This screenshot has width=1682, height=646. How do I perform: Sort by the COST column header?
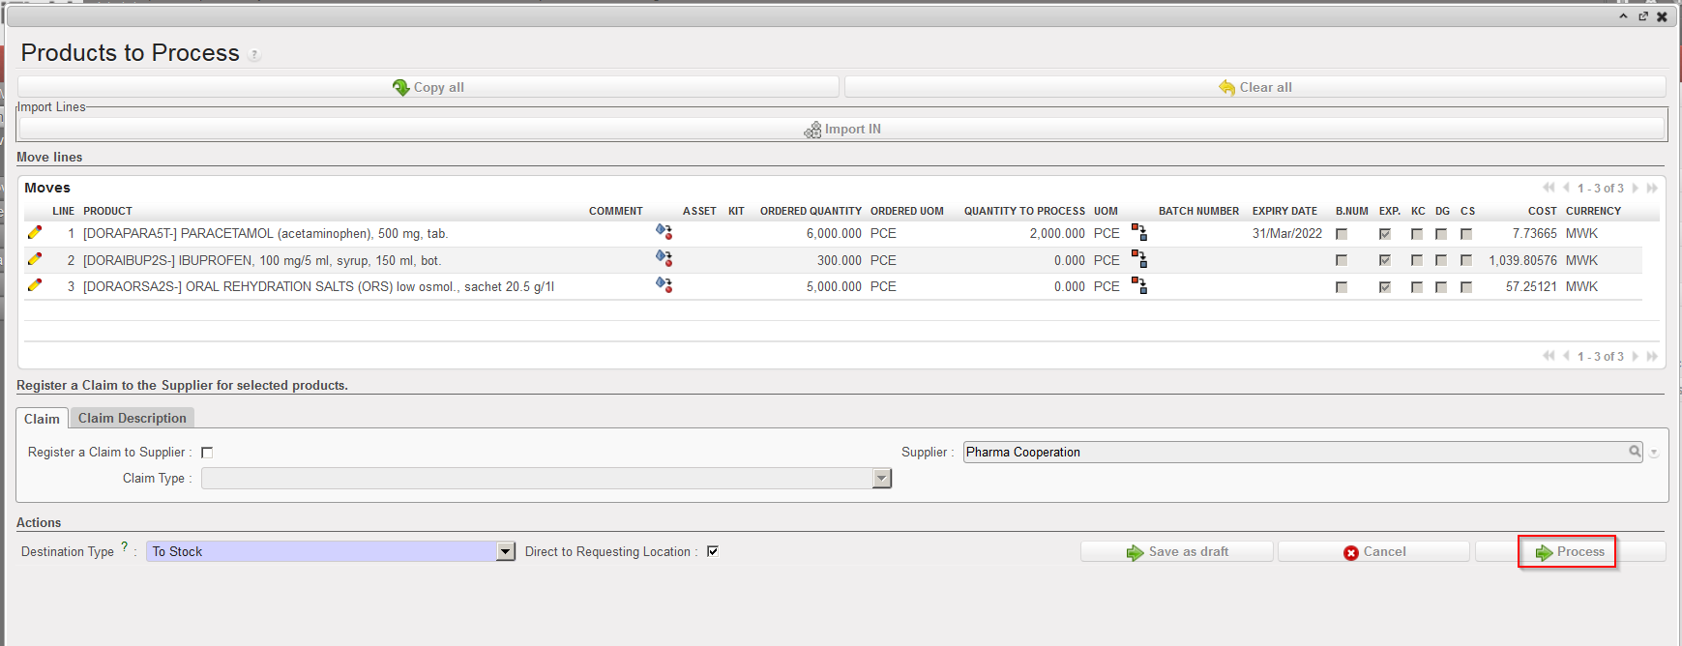coord(1543,211)
